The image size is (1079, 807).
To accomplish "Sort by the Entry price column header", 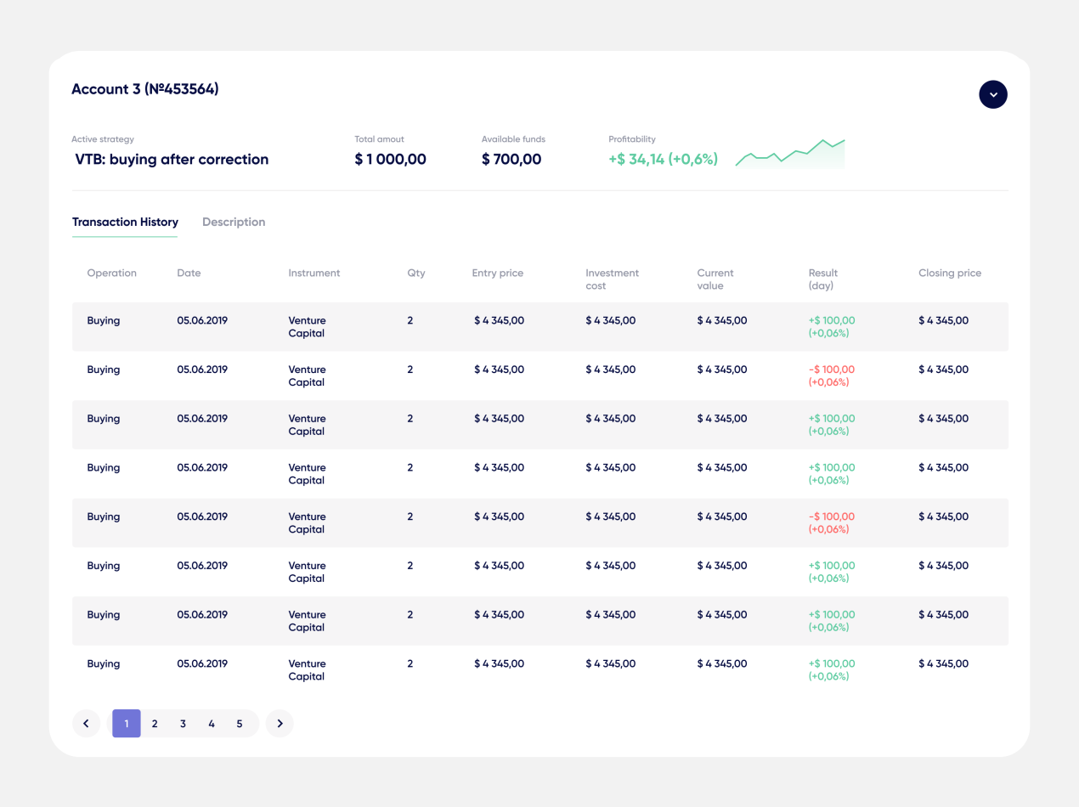I will click(498, 274).
